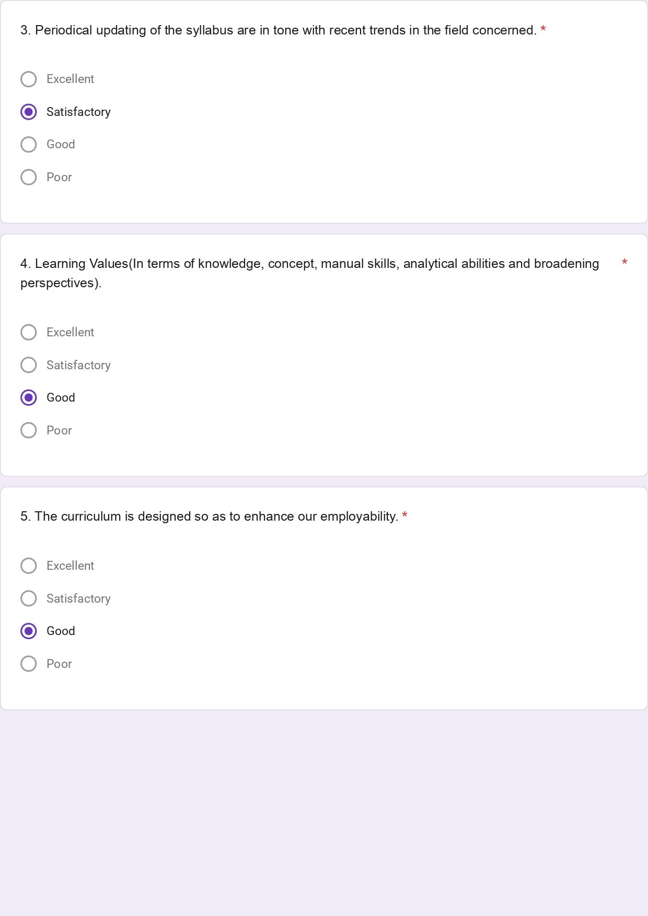Image resolution: width=648 pixels, height=916 pixels.
Task: Choose Satisfactory for curriculum employability question 5
Action: tap(29, 598)
